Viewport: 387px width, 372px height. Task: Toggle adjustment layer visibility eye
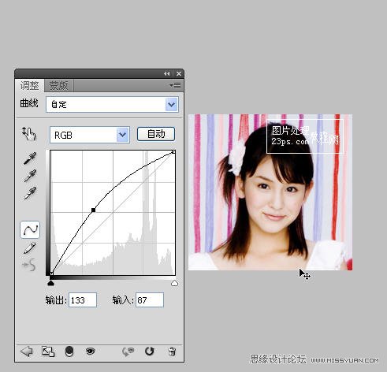[x=90, y=351]
